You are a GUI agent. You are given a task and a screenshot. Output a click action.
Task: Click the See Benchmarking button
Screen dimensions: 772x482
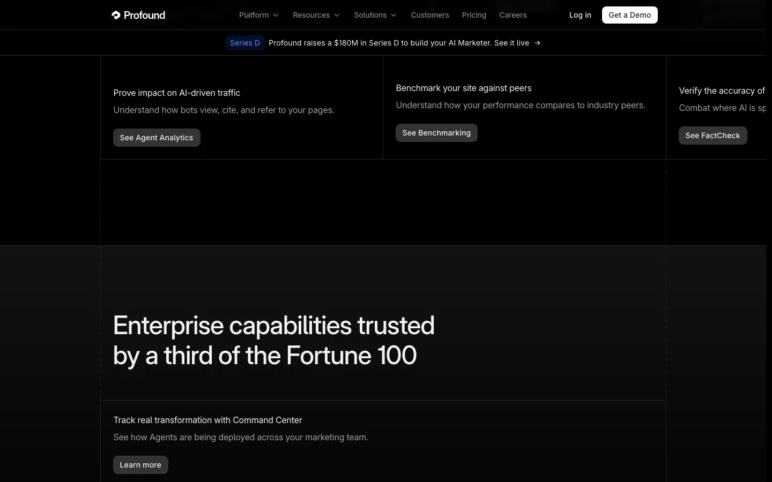[x=436, y=133]
